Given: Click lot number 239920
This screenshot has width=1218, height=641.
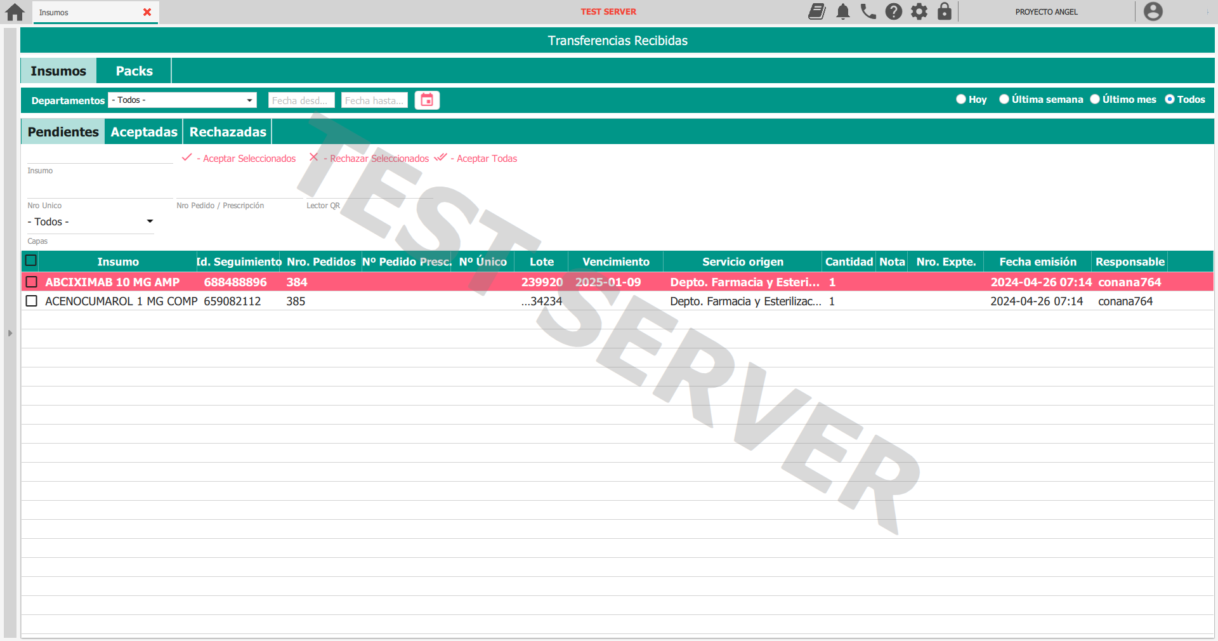Looking at the screenshot, I should pos(542,282).
